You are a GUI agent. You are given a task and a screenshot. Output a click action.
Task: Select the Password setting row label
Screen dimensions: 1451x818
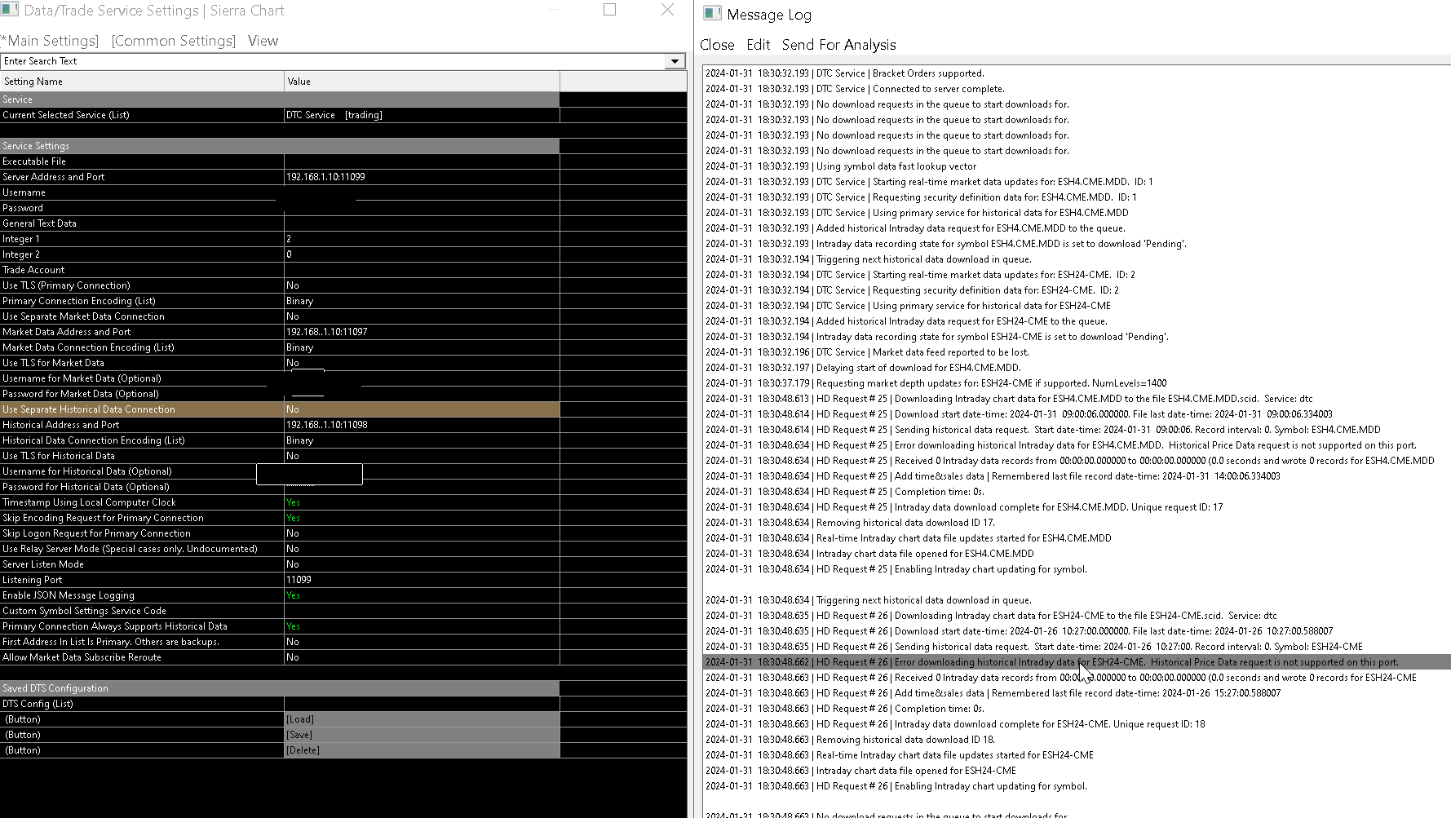(x=23, y=208)
